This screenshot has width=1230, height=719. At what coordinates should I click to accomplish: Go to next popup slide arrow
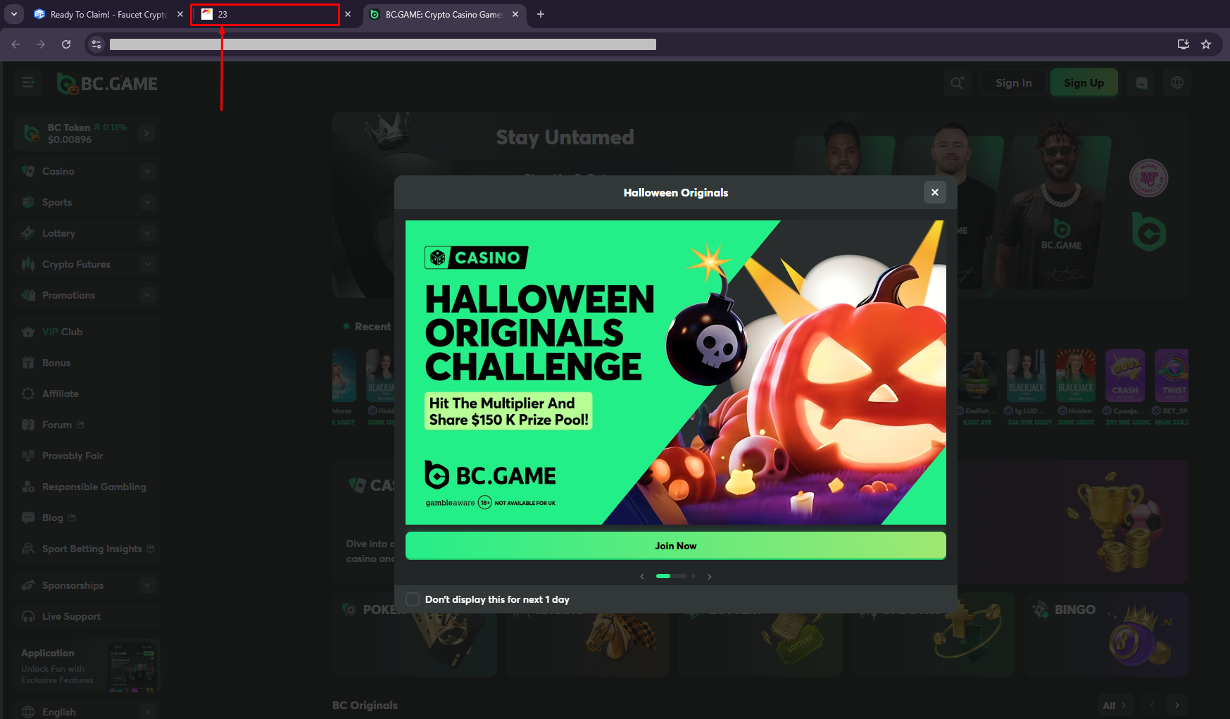(710, 577)
